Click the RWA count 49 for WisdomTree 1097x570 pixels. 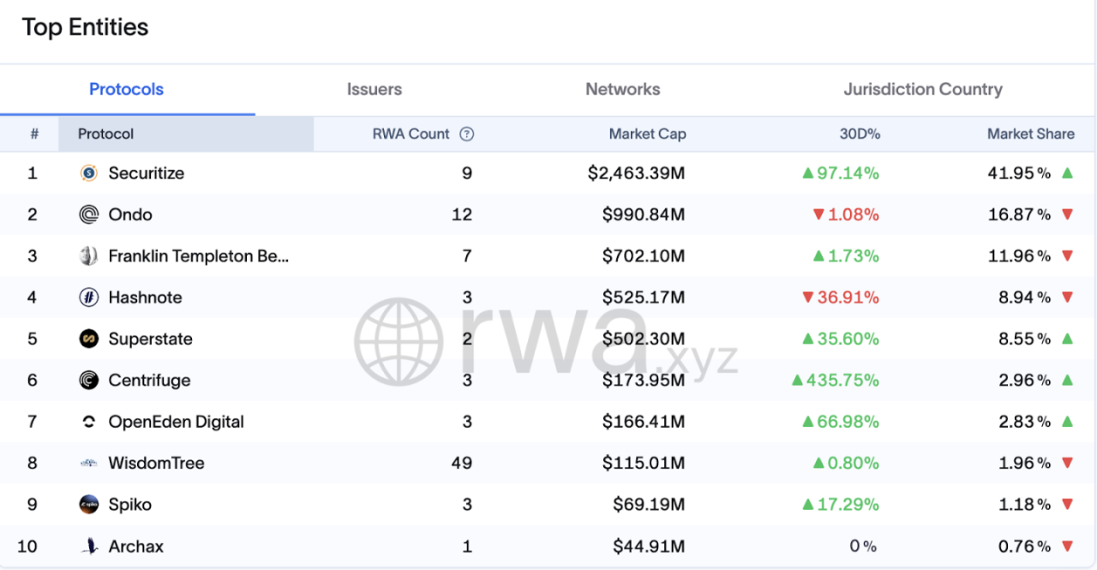(x=461, y=463)
